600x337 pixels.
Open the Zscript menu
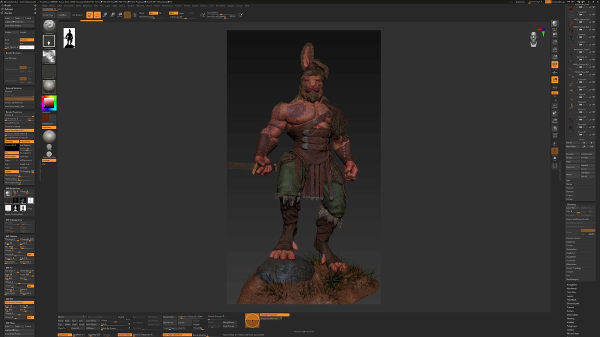point(239,5)
